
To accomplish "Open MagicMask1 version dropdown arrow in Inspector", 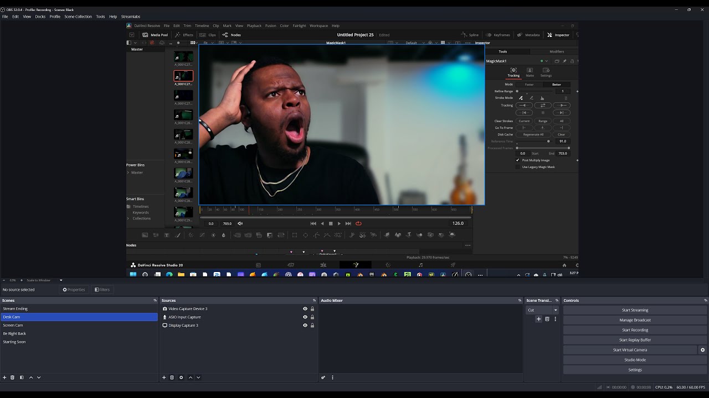I will tap(547, 61).
